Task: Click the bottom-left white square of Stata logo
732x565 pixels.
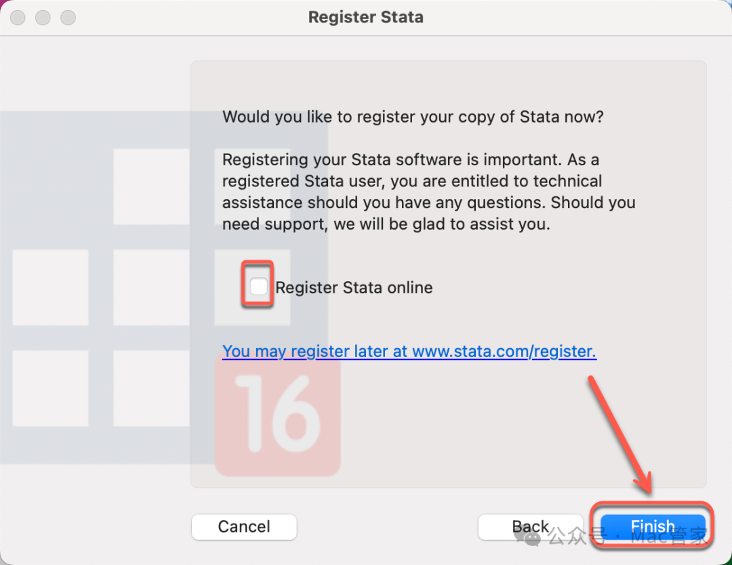Action: pyautogui.click(x=50, y=388)
